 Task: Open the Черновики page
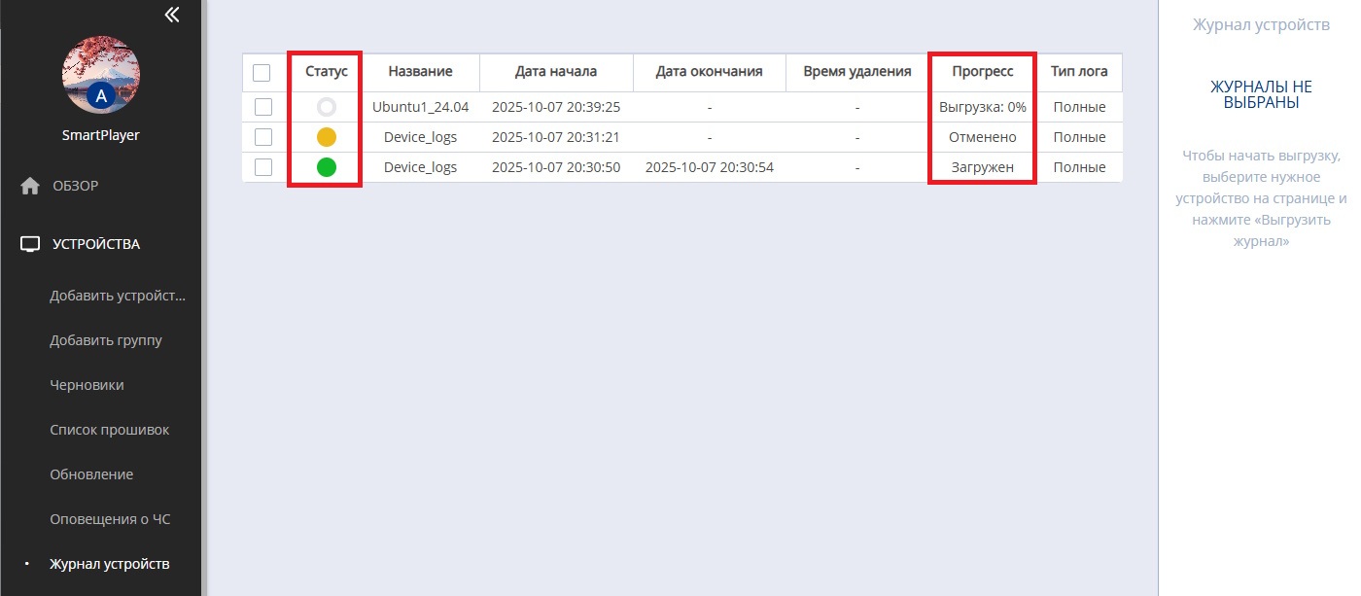(87, 386)
